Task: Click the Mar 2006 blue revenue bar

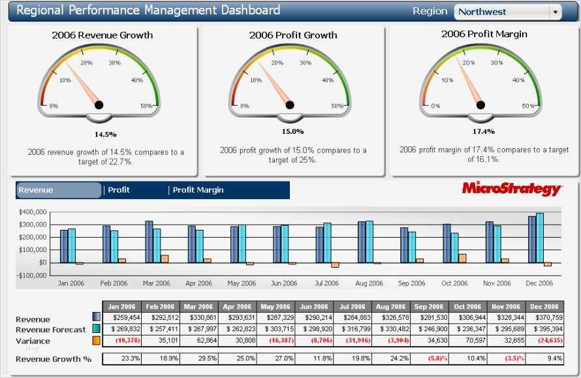Action: pyautogui.click(x=149, y=242)
